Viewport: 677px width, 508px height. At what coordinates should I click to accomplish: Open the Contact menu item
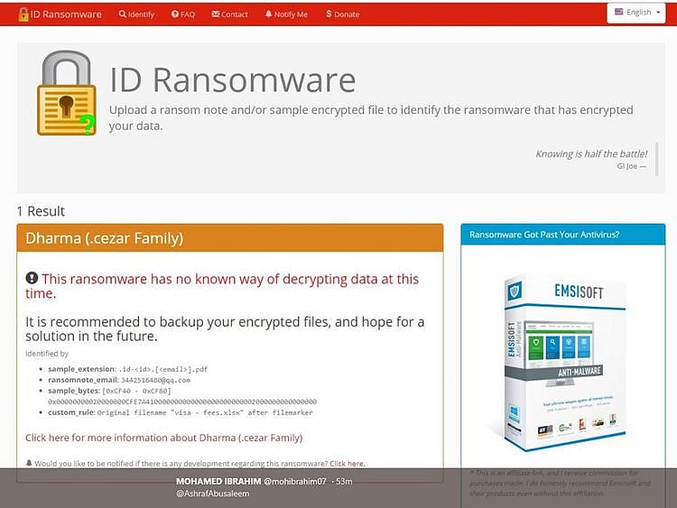(229, 14)
